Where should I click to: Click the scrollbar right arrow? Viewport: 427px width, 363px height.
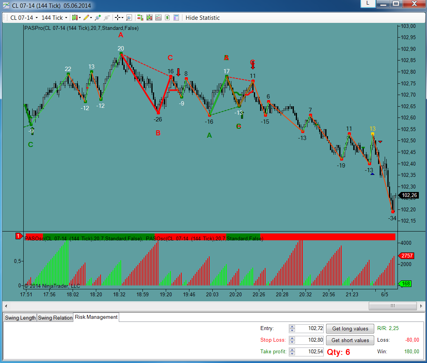click(x=421, y=306)
